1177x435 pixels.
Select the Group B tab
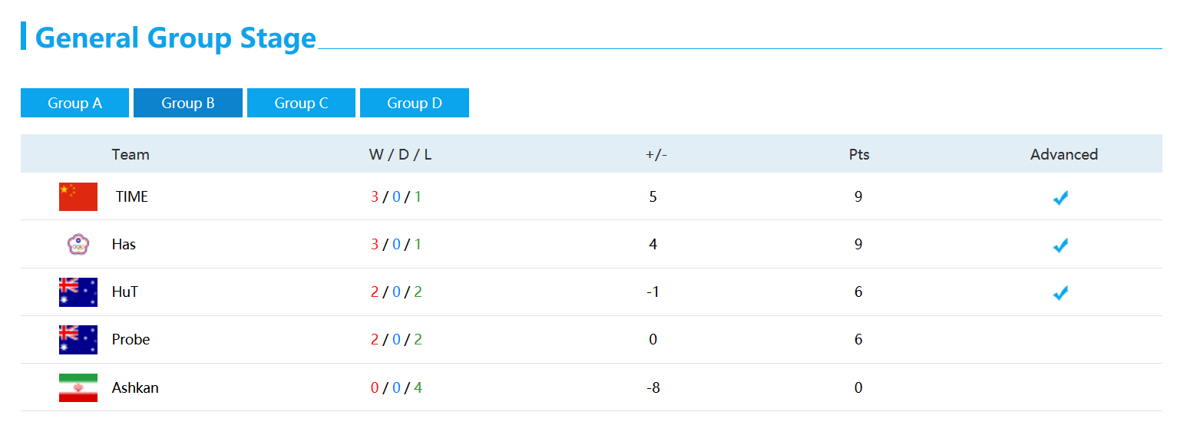(x=188, y=103)
